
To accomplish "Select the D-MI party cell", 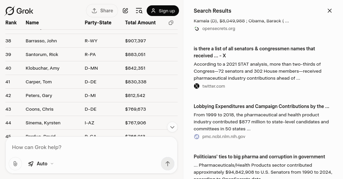I will tap(90, 96).
